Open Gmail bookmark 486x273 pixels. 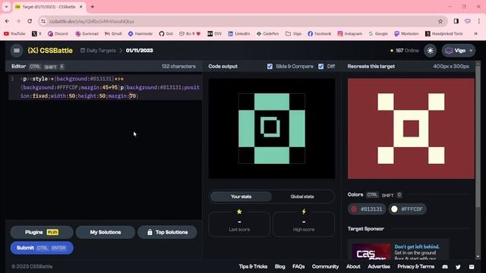pos(113,33)
